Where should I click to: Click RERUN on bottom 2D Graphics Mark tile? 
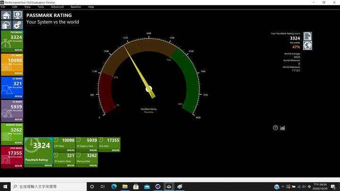pos(71,166)
